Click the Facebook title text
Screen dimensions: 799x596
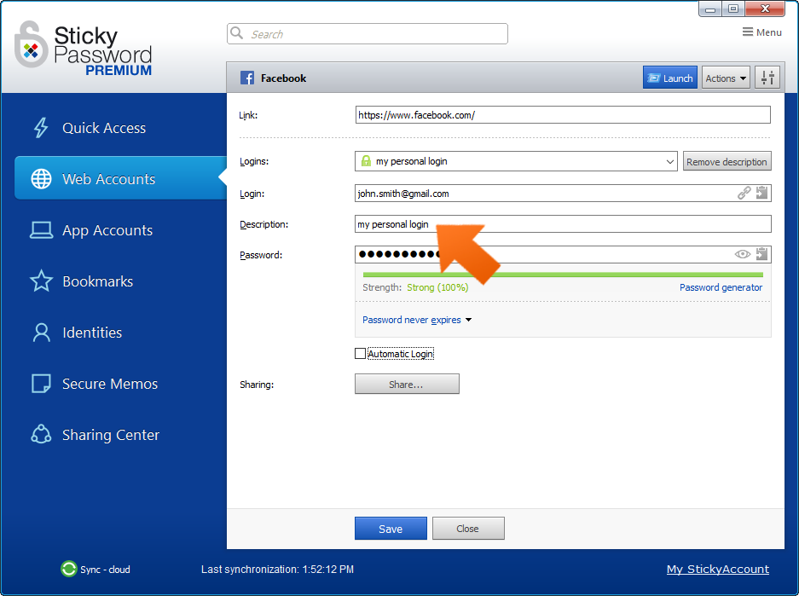[x=283, y=78]
